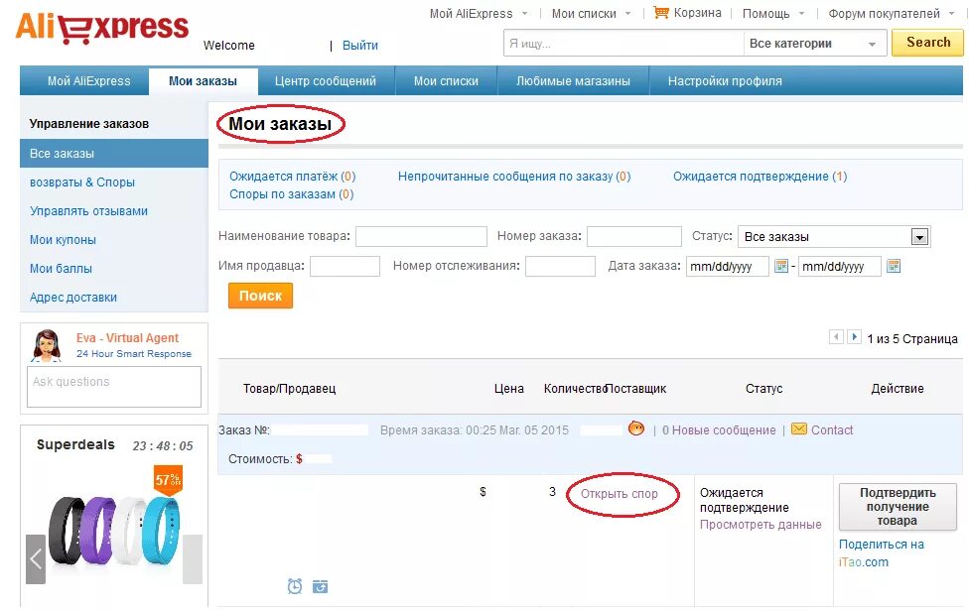
Task: Click the calendar box icon beside clock
Action: pos(320,586)
